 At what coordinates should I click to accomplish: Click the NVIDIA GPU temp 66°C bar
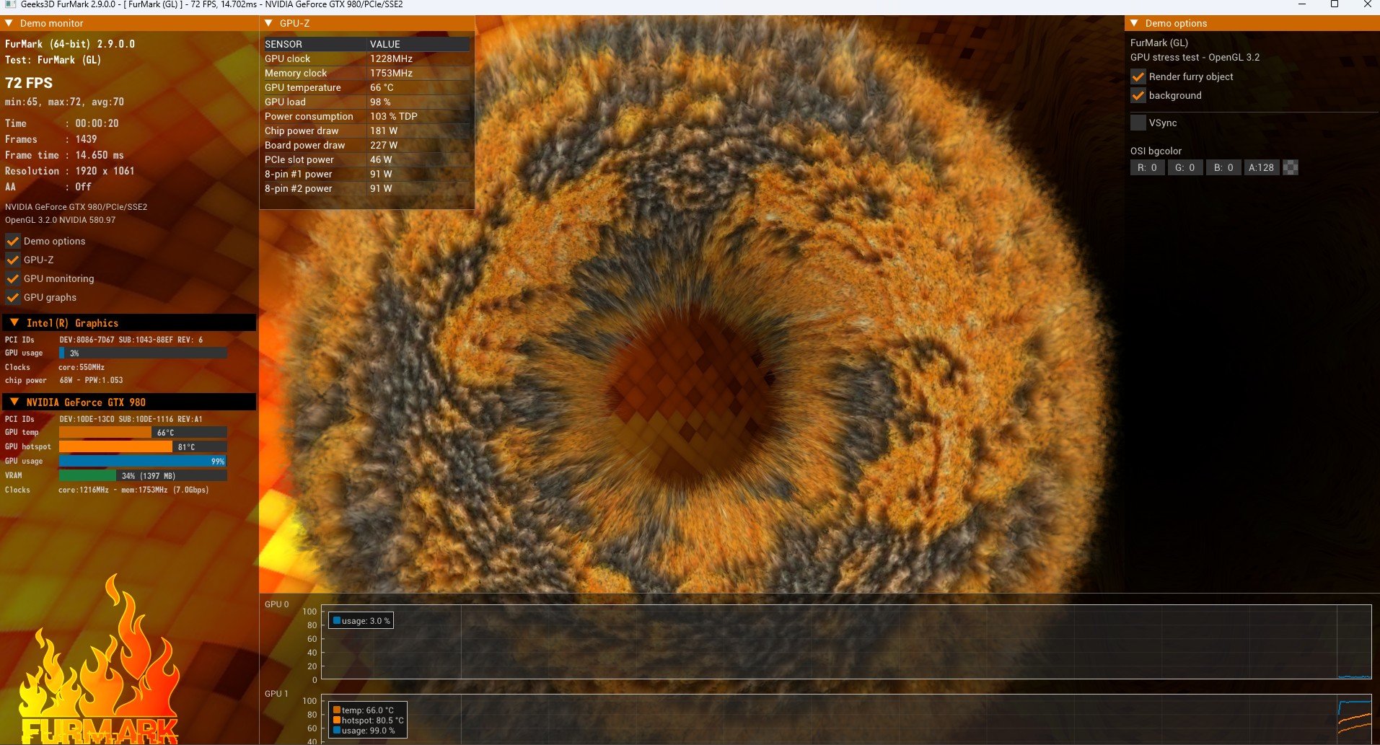point(143,432)
